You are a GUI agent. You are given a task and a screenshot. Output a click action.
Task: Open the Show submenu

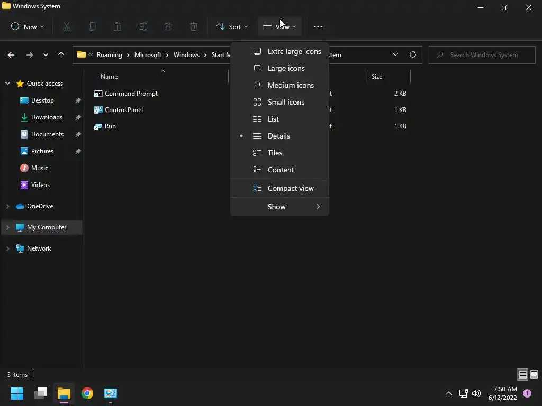click(279, 207)
